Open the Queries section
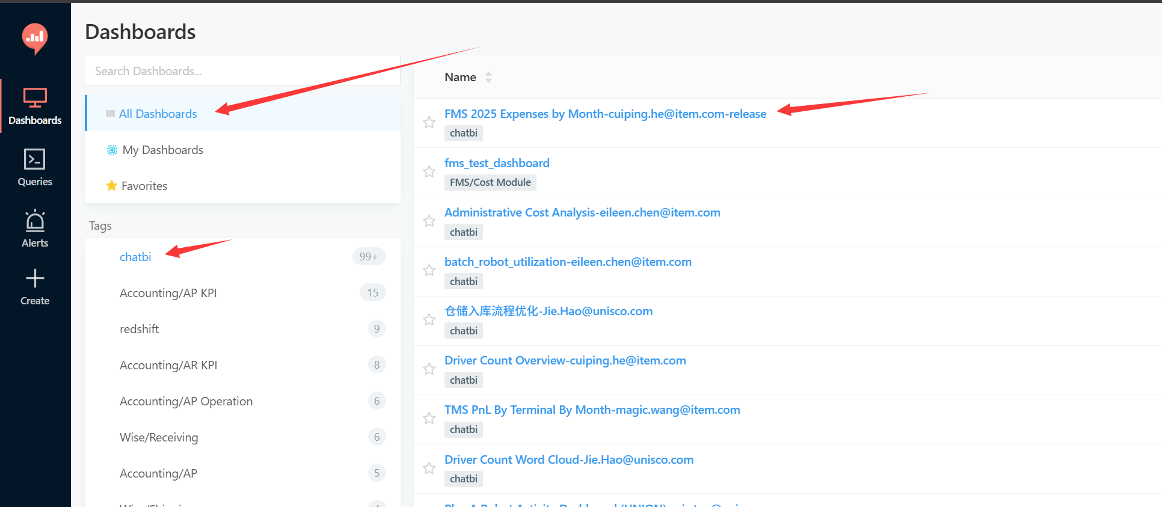 tap(35, 168)
